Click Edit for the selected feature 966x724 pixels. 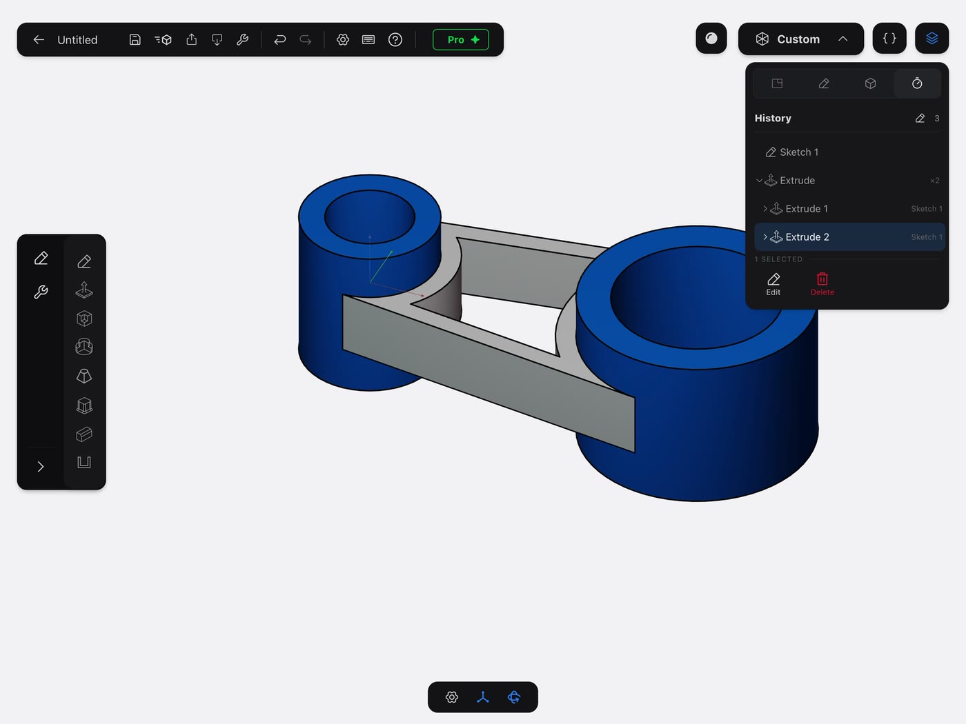tap(773, 283)
